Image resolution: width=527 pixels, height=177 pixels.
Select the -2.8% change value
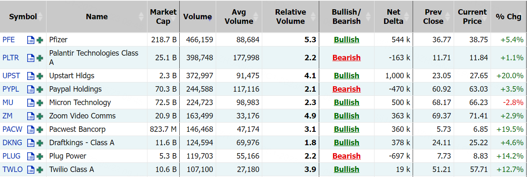click(x=513, y=103)
